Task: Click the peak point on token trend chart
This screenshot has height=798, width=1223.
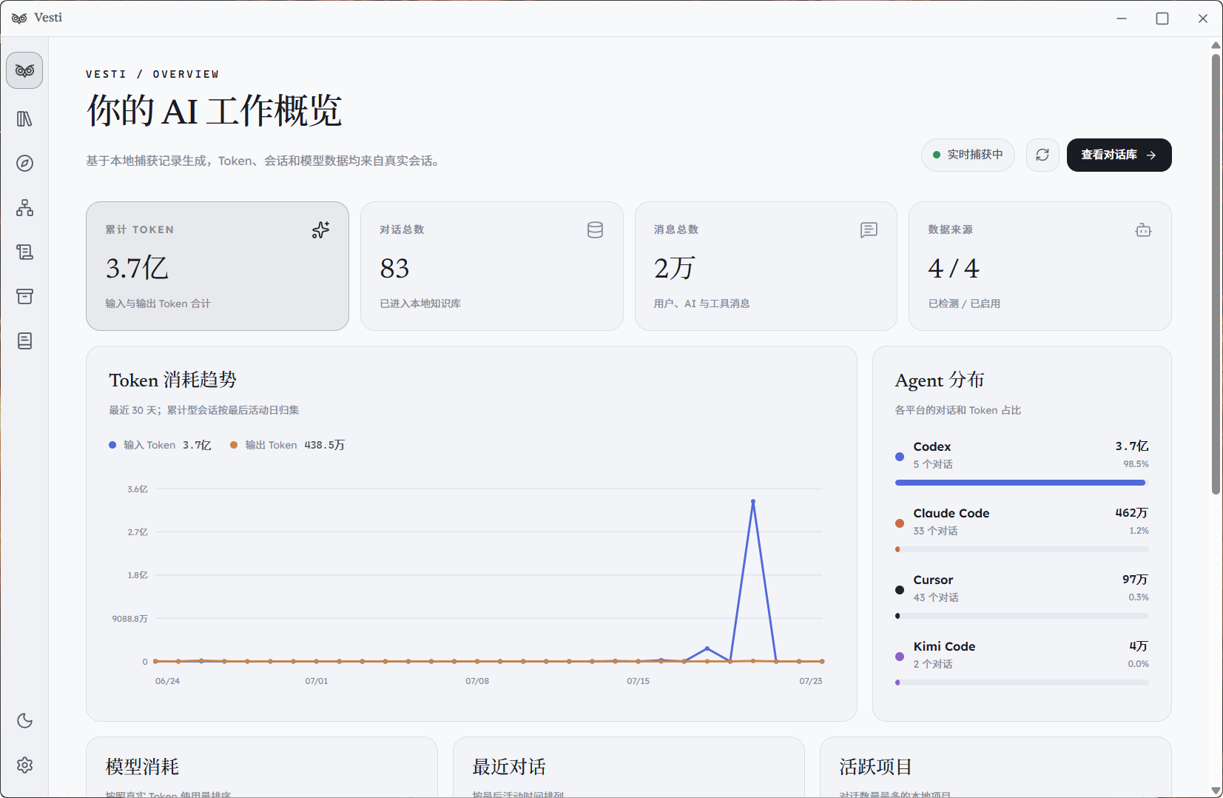Action: click(753, 501)
